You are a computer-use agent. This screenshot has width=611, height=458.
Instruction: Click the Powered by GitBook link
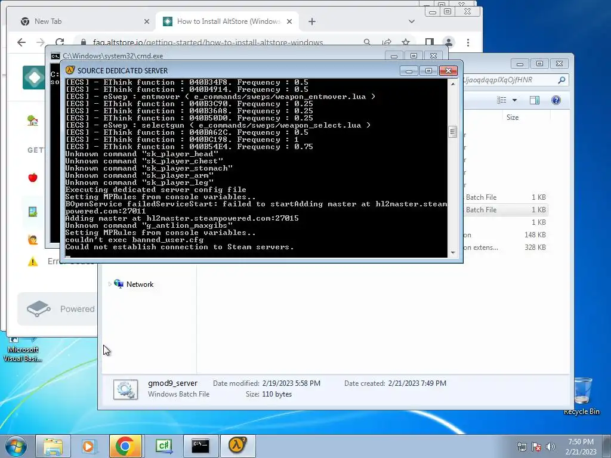coord(58,309)
